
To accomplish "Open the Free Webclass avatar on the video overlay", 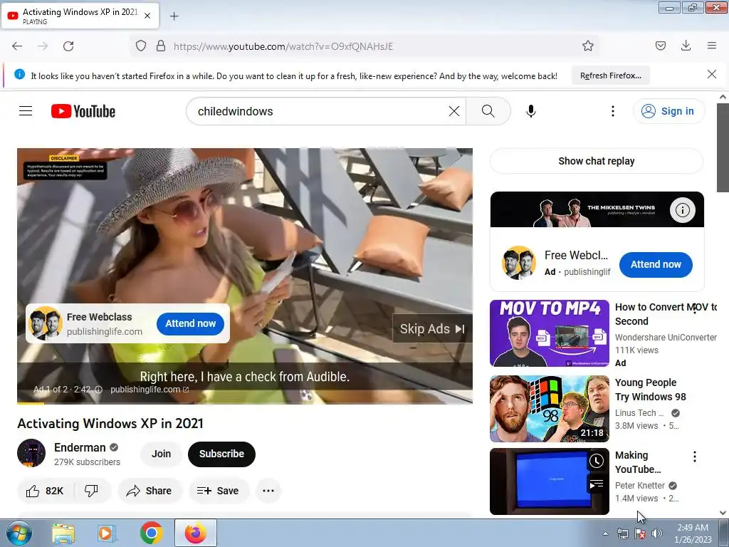I will coord(46,323).
